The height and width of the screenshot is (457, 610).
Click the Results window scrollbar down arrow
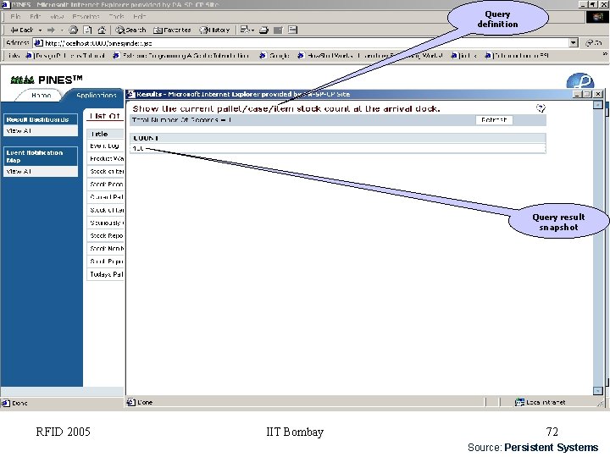[x=598, y=390]
